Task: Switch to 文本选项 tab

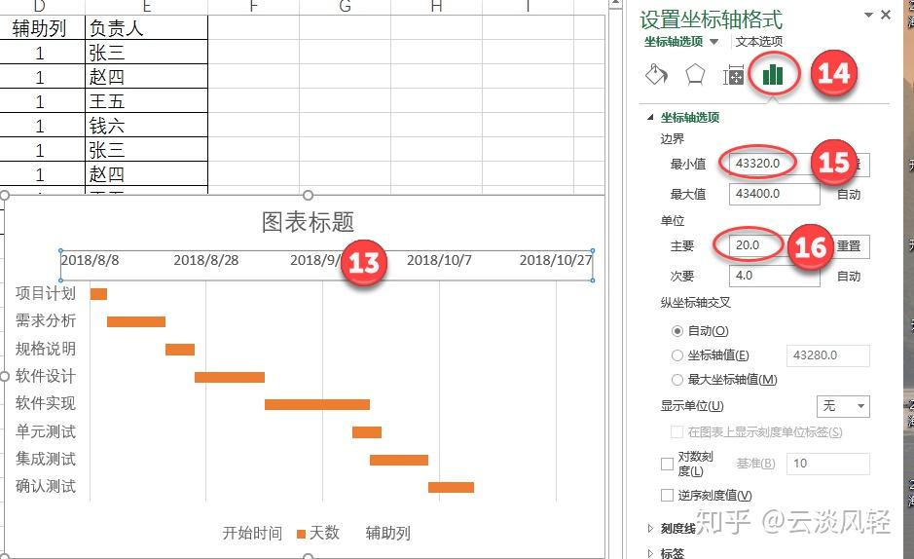Action: [x=758, y=41]
